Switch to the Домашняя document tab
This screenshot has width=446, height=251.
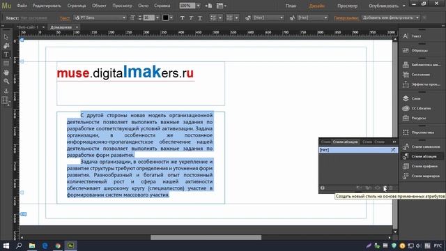tap(61, 27)
